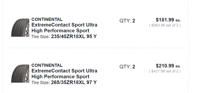Click the $210.99 price
The width and height of the screenshot is (201, 93).
[165, 66]
